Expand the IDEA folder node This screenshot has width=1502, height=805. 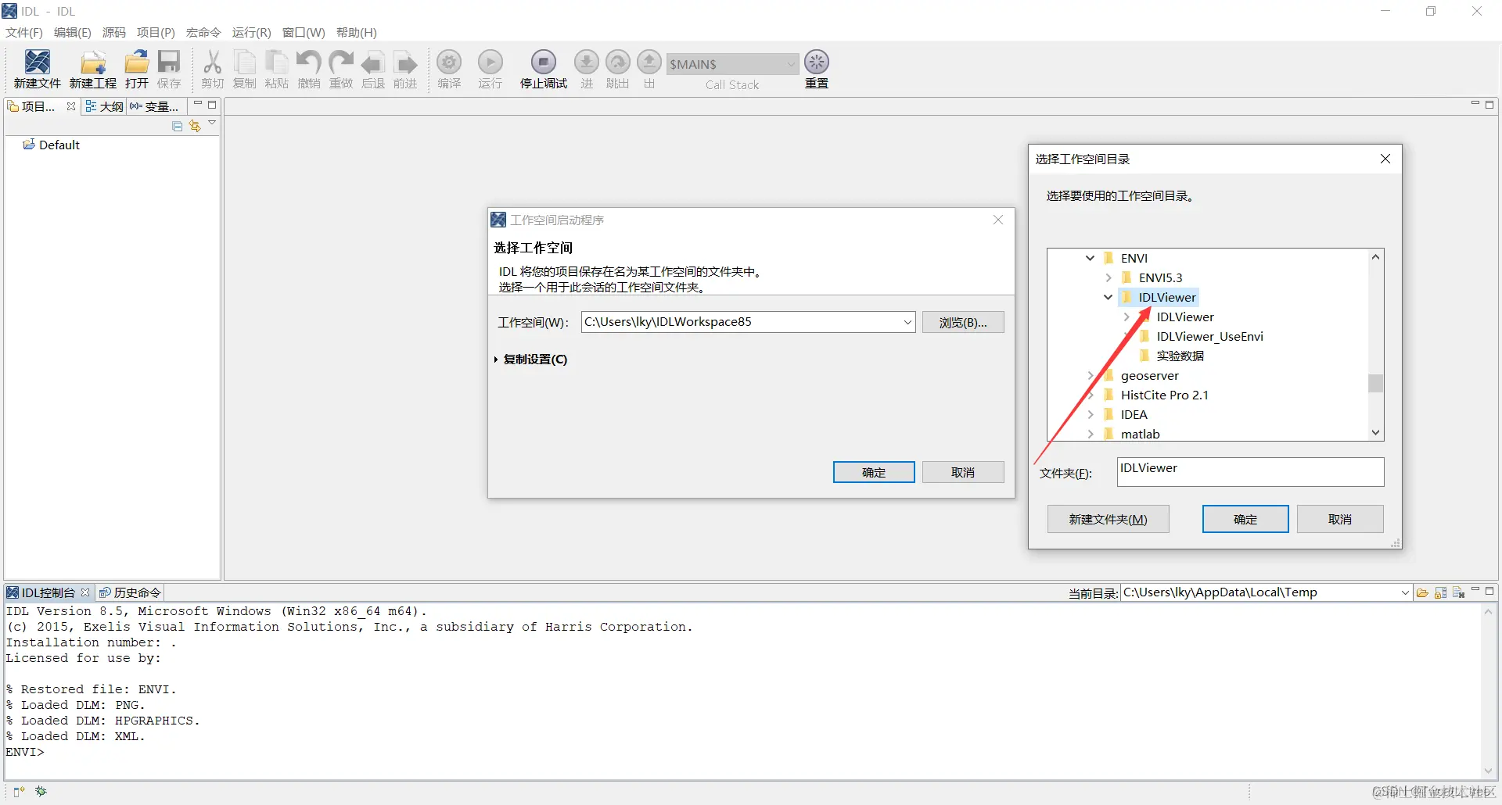[x=1090, y=414]
